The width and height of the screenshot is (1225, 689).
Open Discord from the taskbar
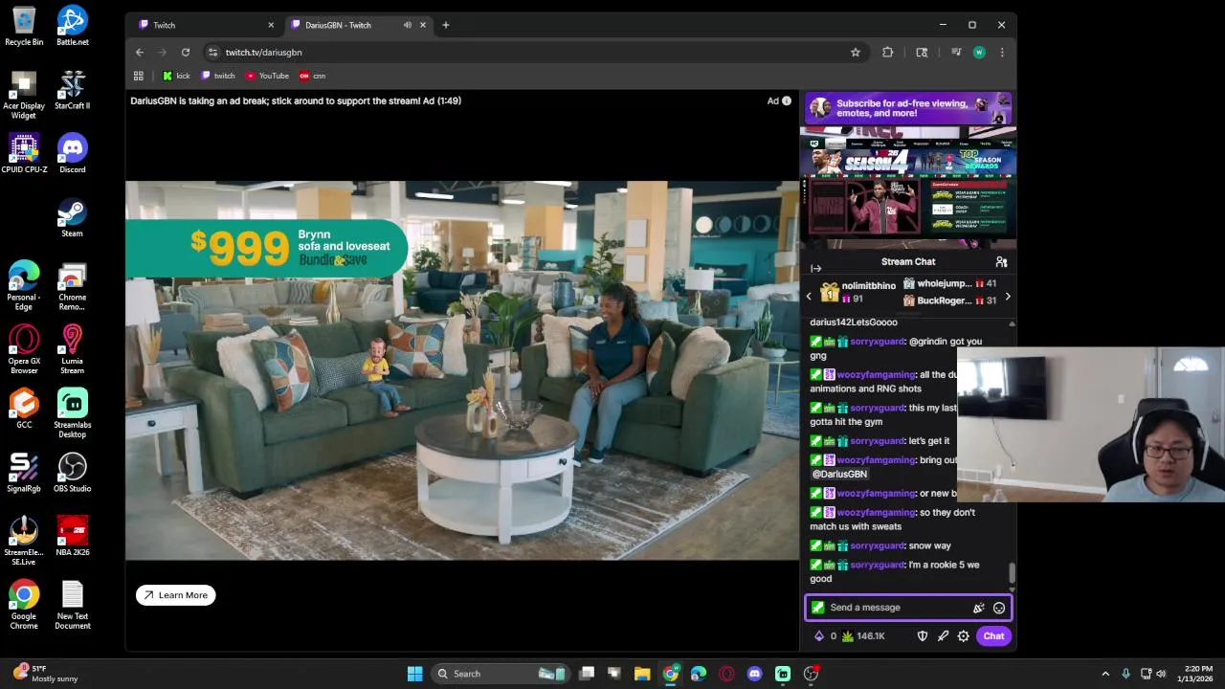pos(754,674)
